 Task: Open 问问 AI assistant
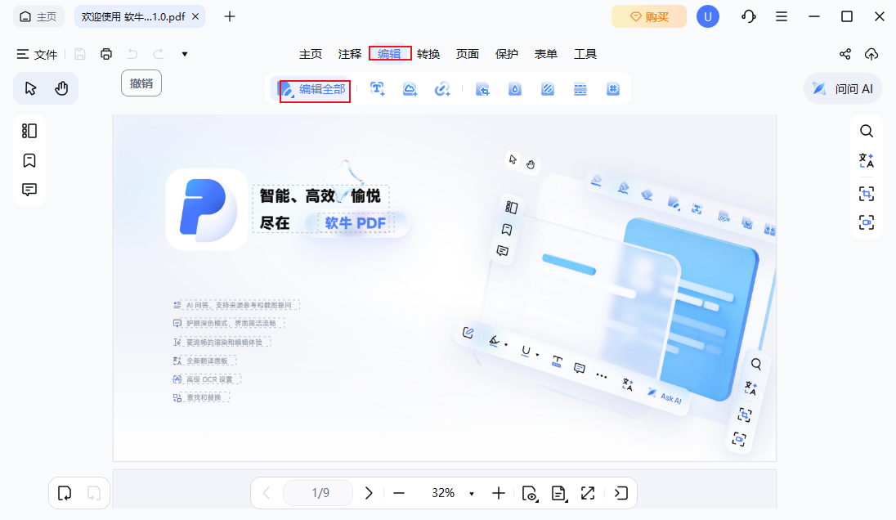point(843,88)
